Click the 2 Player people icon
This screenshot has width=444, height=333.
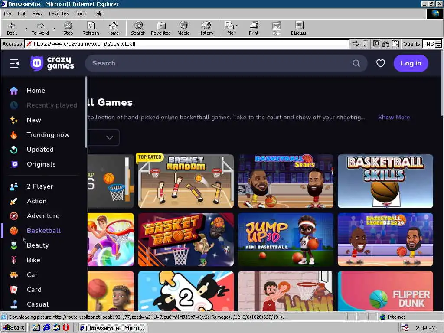click(x=14, y=186)
